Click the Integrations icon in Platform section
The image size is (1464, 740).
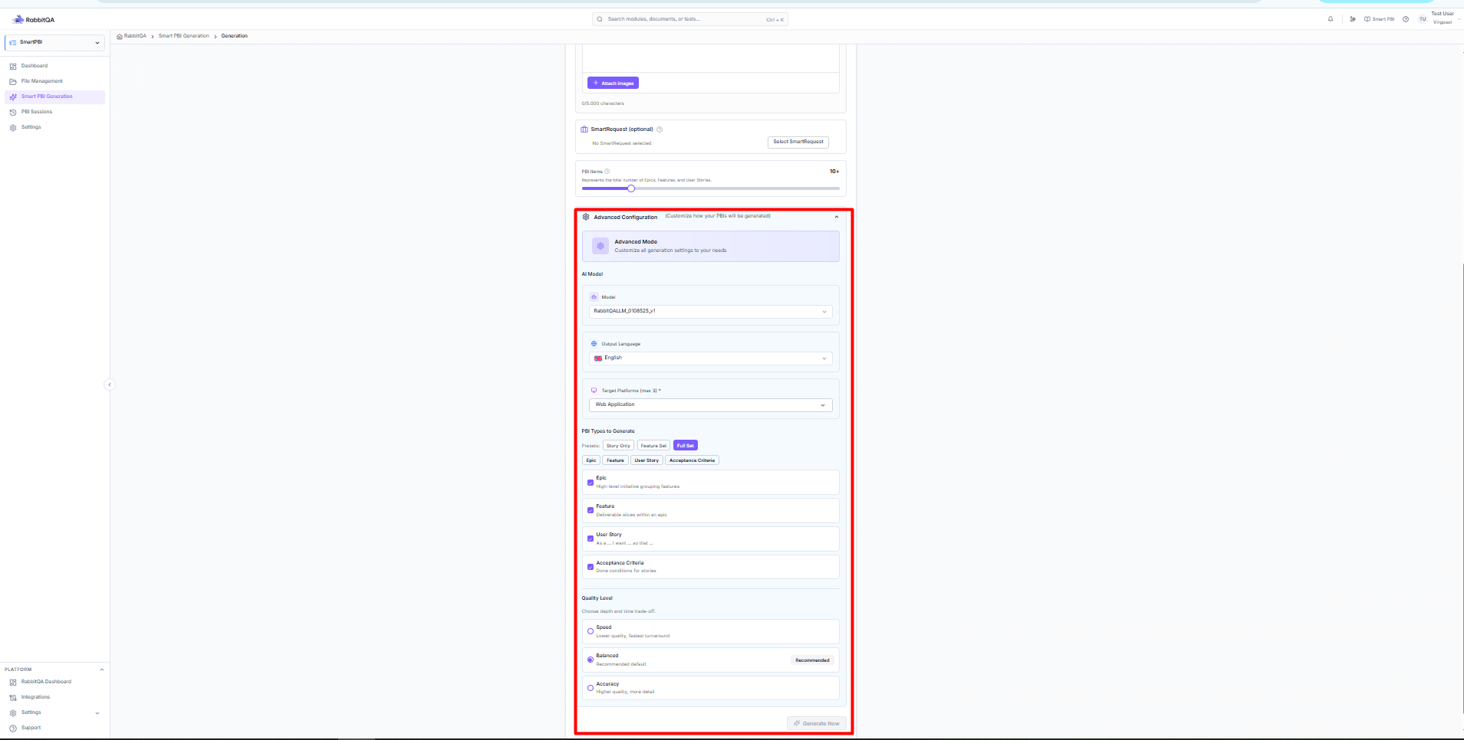pos(13,697)
